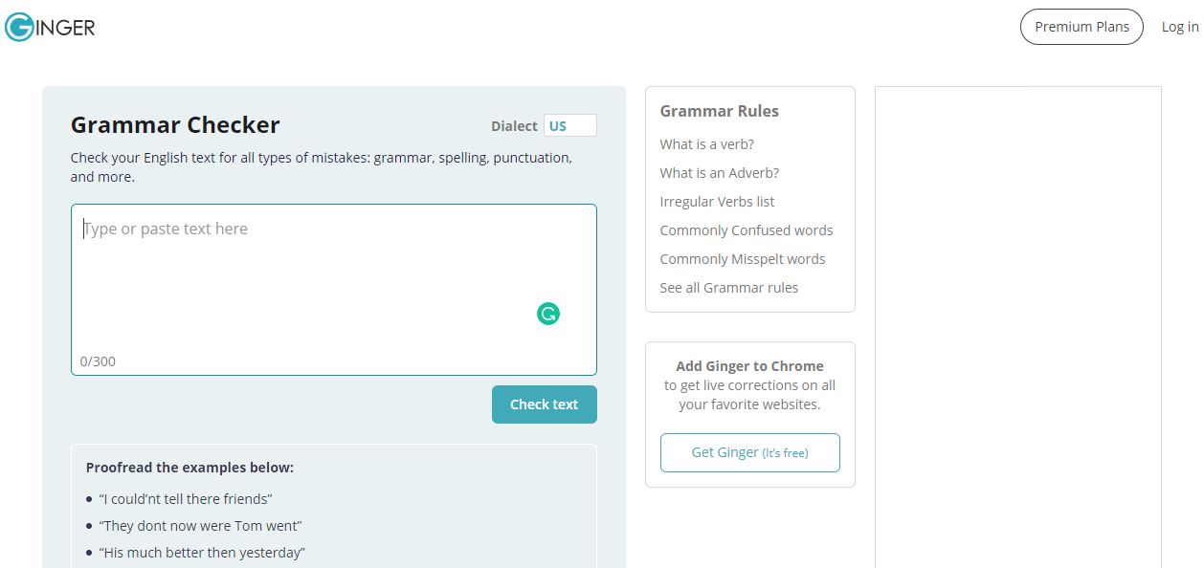Image resolution: width=1204 pixels, height=568 pixels.
Task: Click Get Ginger (It's free) button
Action: [x=750, y=453]
